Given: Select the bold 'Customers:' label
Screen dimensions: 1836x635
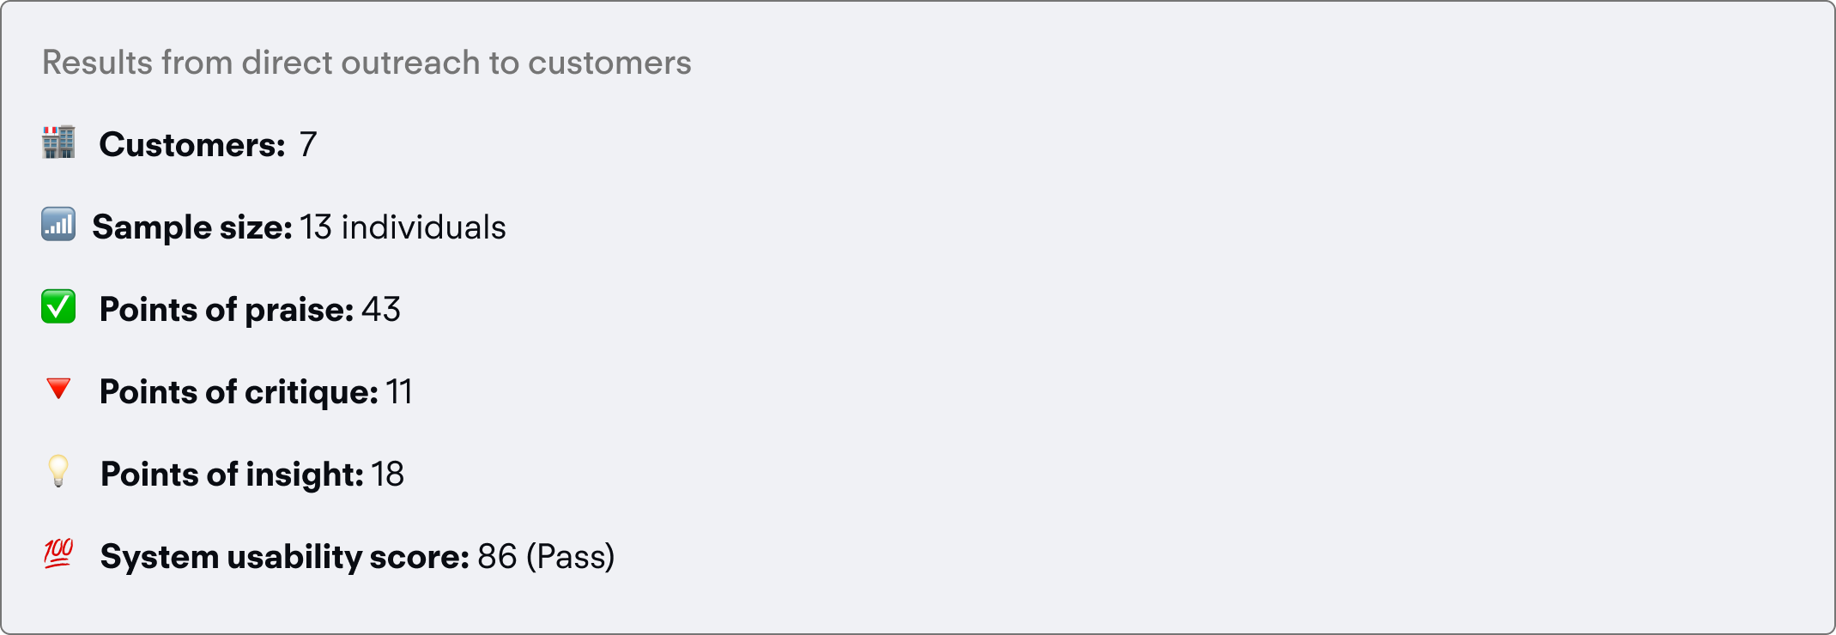Looking at the screenshot, I should [x=192, y=144].
